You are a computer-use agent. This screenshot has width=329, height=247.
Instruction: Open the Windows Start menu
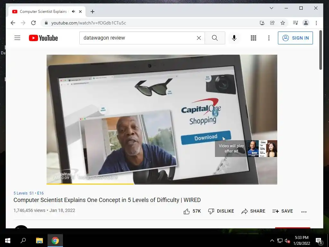[x=8, y=241]
